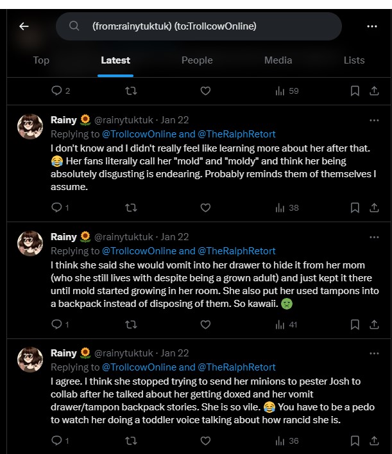Open the People tab

(197, 60)
